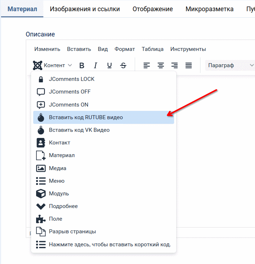This screenshot has width=255, height=264.
Task: Click the speech bubble icon of JComments OFF
Action: point(41,92)
